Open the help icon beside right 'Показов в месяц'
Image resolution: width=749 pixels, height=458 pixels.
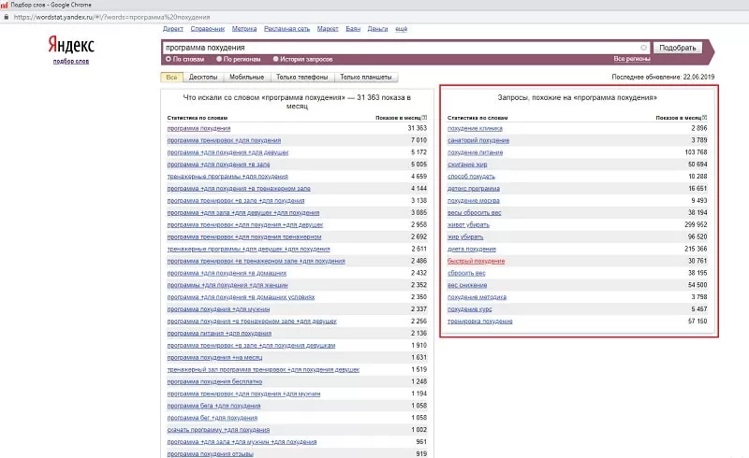coord(705,118)
